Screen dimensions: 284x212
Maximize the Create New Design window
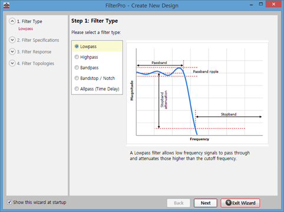pos(261,4)
